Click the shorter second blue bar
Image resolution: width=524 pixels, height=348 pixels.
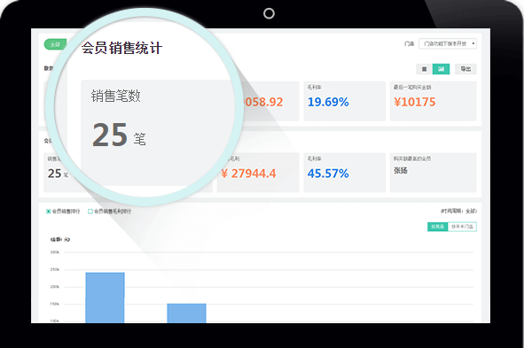(x=186, y=313)
